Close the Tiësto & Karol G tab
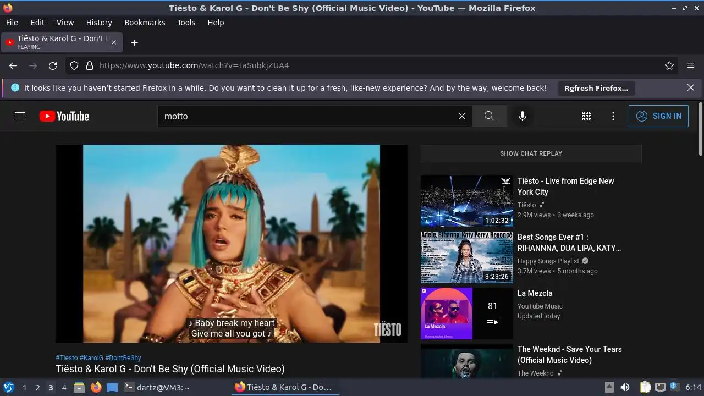This screenshot has height=396, width=704. (114, 42)
